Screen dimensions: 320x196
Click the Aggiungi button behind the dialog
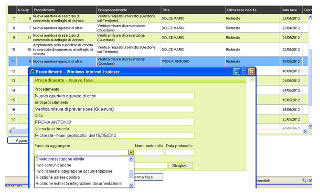[18, 140]
